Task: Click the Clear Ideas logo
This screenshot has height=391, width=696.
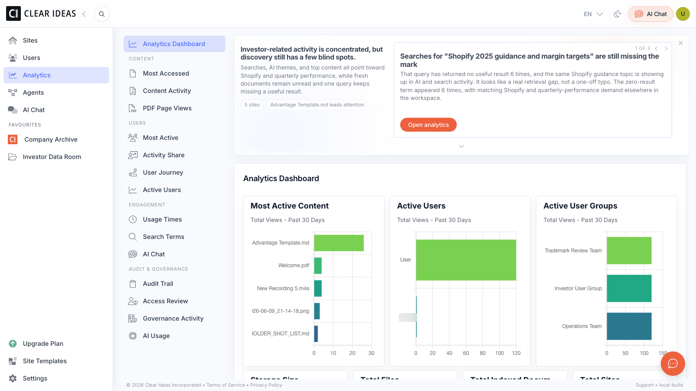Action: [41, 14]
